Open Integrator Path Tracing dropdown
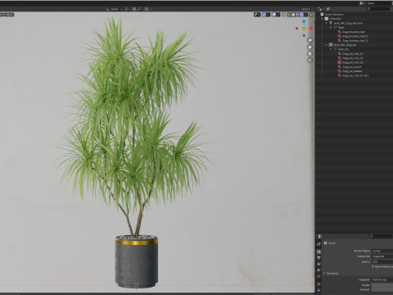 382,279
